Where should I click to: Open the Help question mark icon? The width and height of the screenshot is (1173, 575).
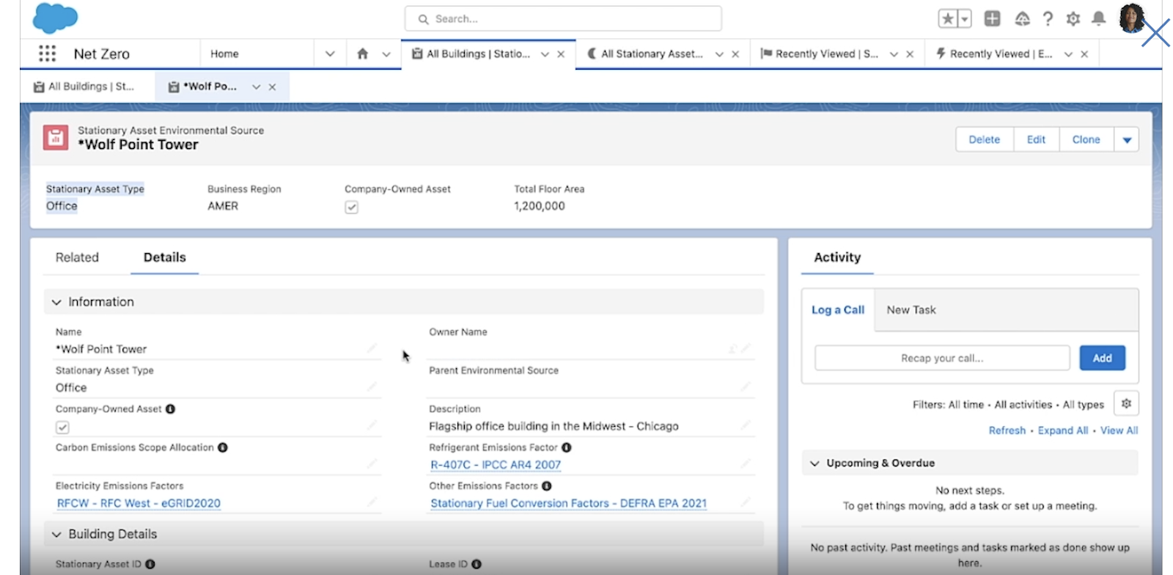click(1048, 19)
